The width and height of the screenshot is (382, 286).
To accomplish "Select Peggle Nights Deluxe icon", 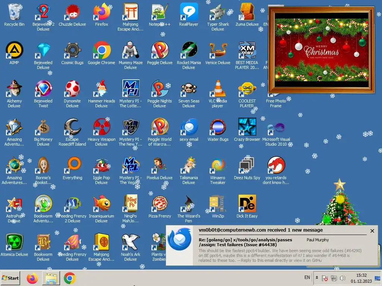I will click(x=160, y=93).
